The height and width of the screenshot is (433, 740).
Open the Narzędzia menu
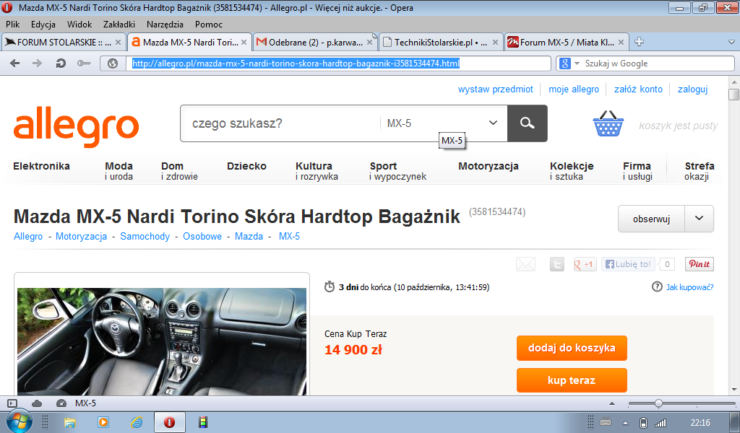(x=165, y=24)
